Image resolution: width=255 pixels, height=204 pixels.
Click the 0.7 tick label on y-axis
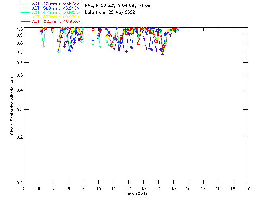pos(20,52)
